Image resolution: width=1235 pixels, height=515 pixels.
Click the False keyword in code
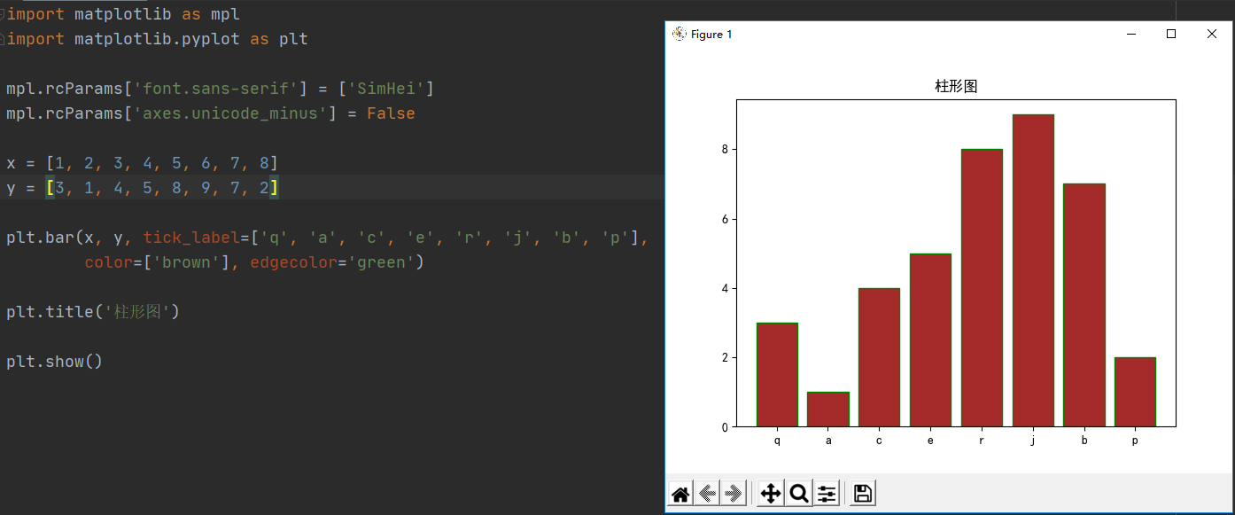coord(391,113)
